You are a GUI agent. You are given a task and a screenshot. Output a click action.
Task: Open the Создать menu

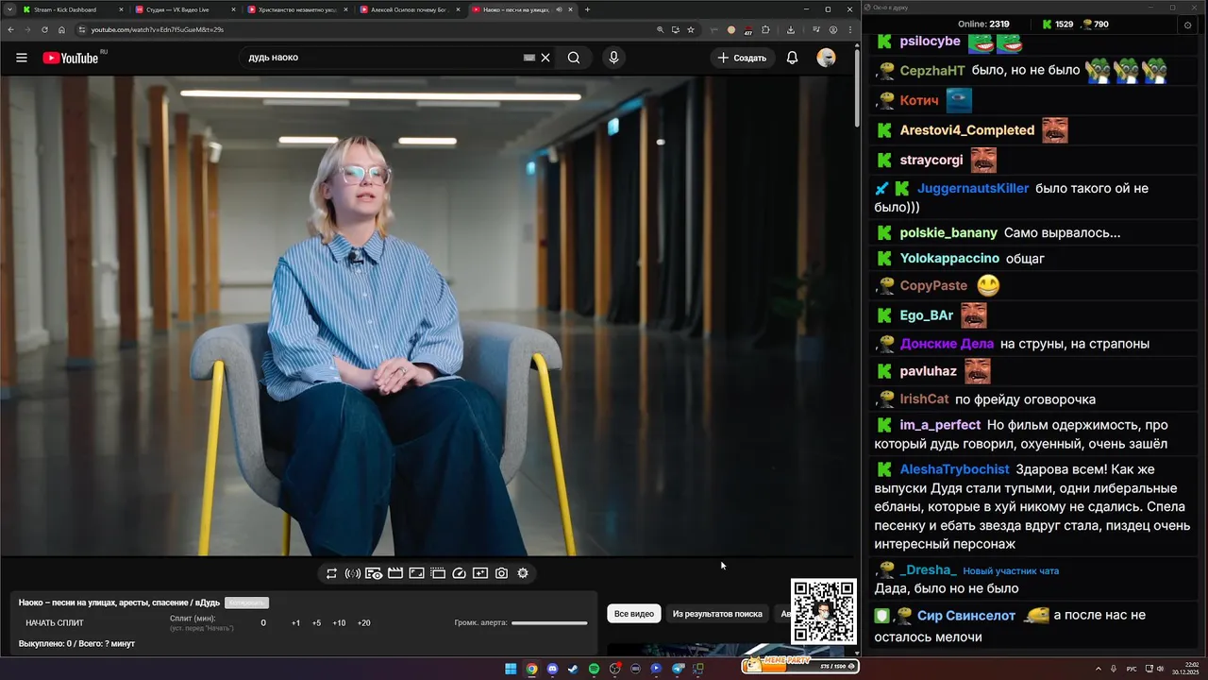(x=742, y=58)
